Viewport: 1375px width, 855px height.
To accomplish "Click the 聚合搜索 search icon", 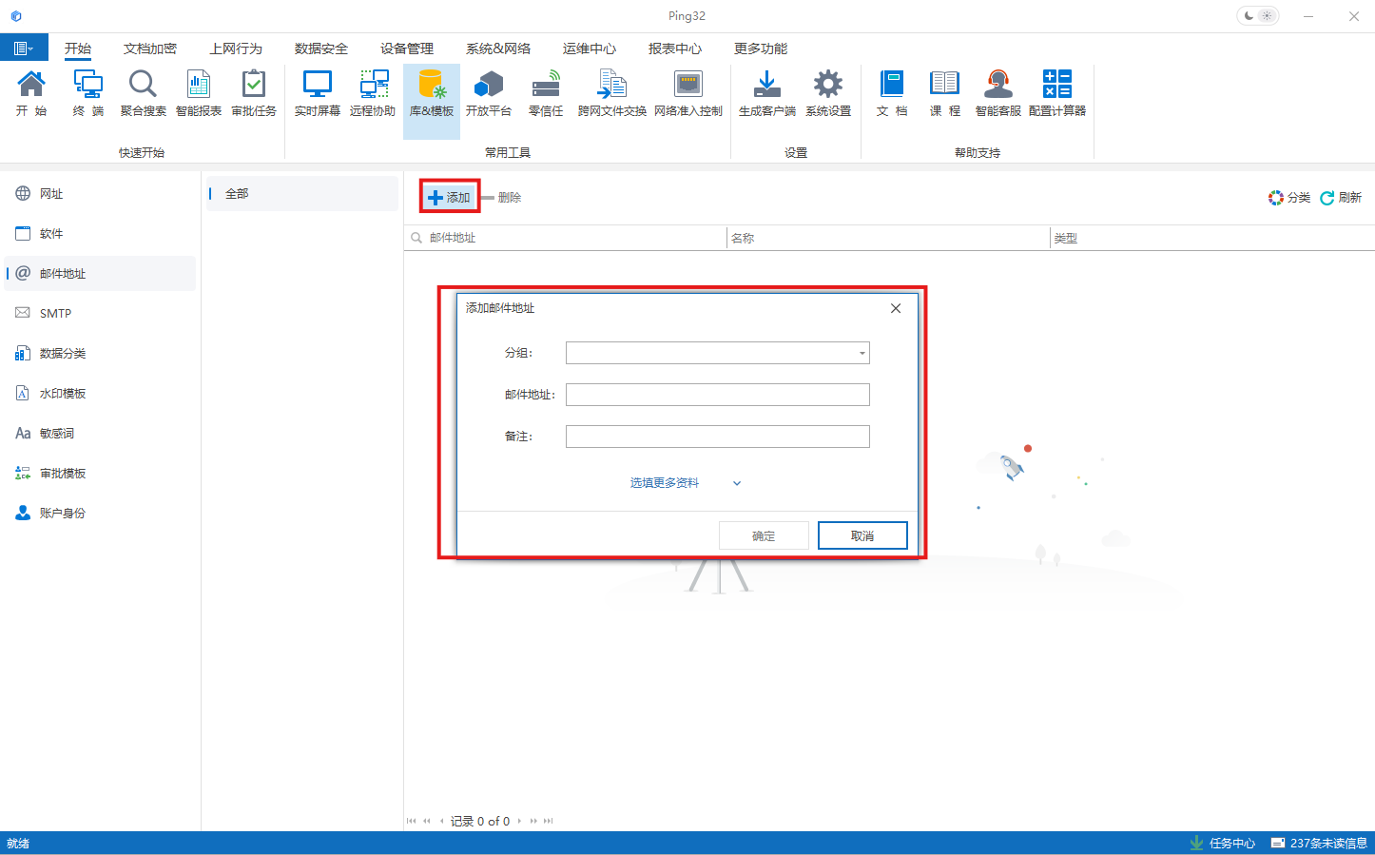I will point(143,93).
